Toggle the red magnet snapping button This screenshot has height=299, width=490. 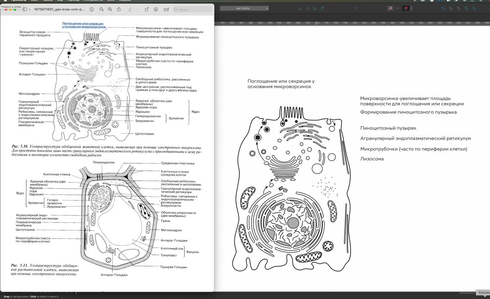[x=406, y=8]
